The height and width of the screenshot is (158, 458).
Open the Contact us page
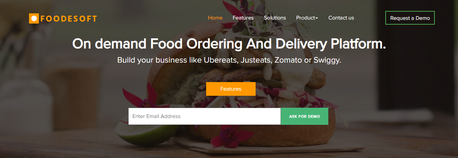(x=341, y=18)
